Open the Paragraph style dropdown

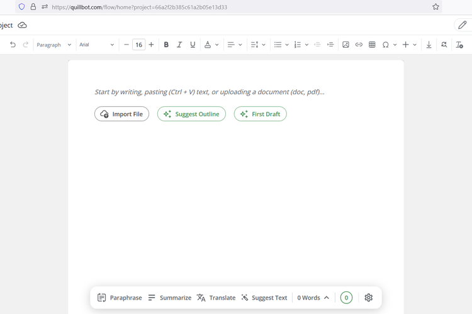pyautogui.click(x=53, y=45)
